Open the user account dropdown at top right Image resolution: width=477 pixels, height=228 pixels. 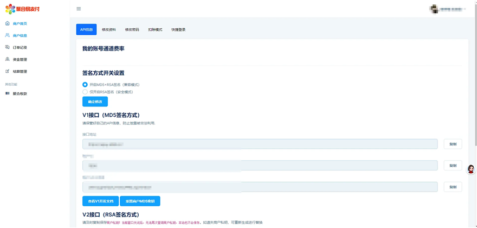tap(448, 9)
